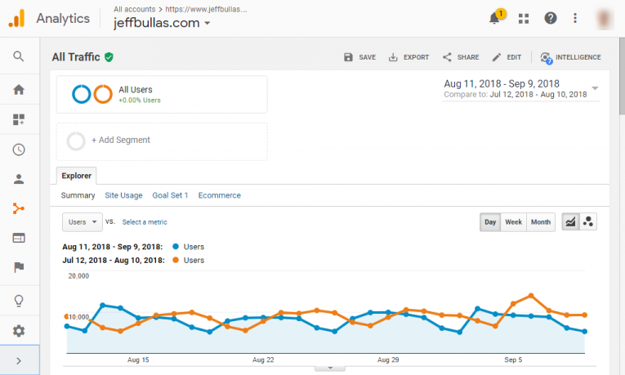Click the vertical page scrollbar
This screenshot has width=625, height=375.
click(x=622, y=76)
